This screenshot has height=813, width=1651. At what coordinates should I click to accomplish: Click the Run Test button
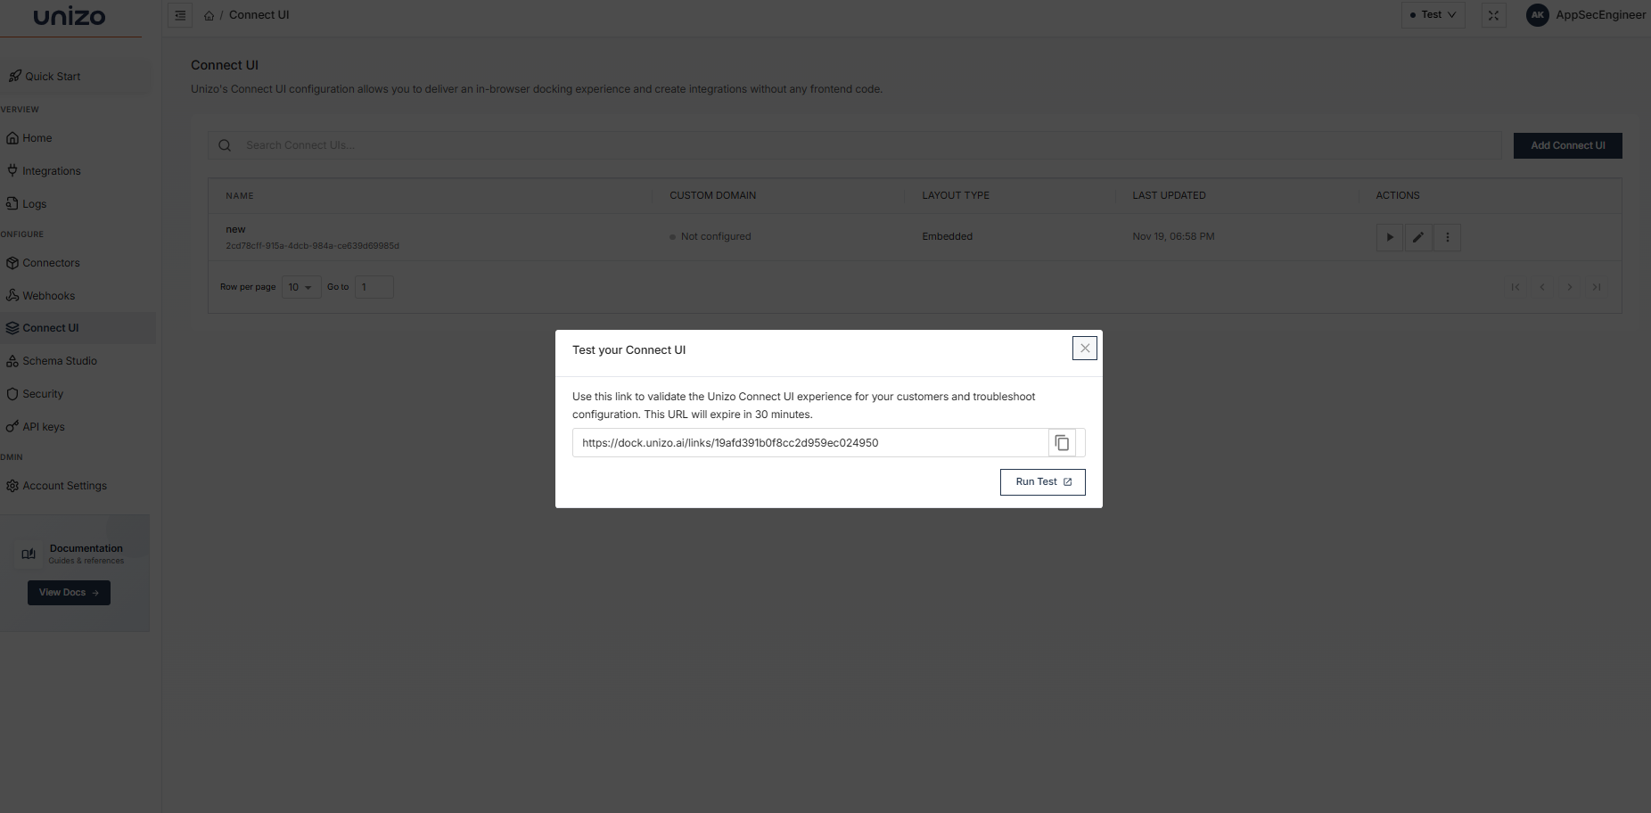coord(1042,482)
